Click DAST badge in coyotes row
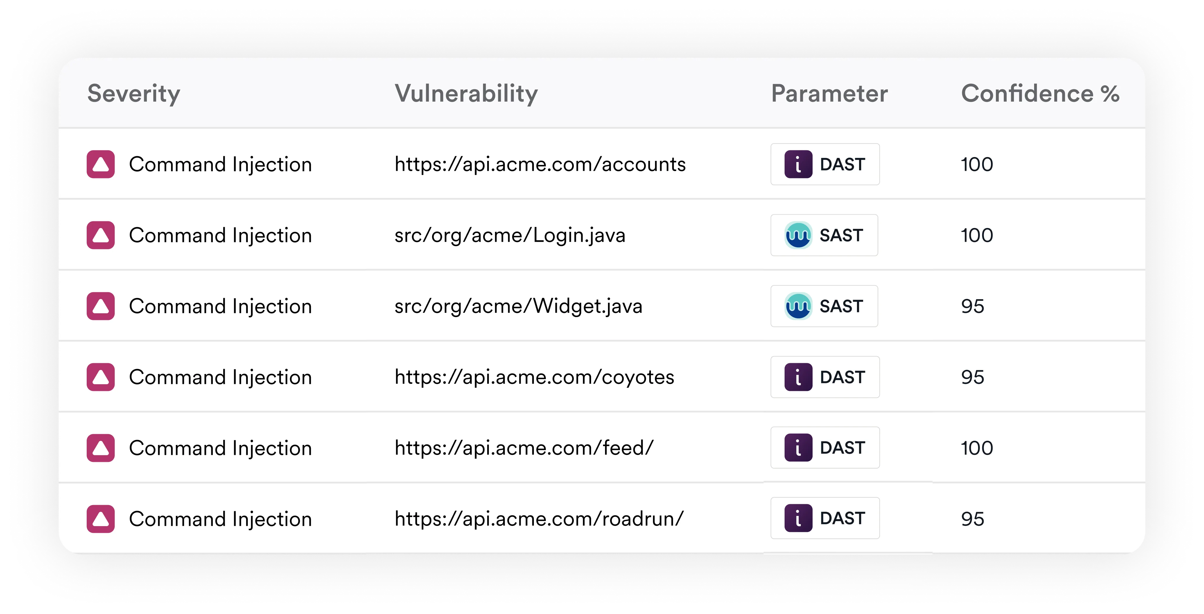The width and height of the screenshot is (1204, 614). [x=825, y=377]
